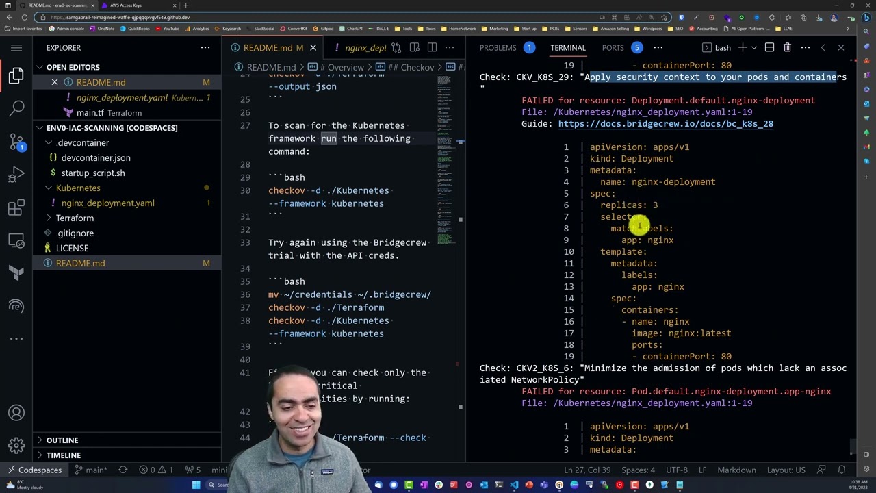Screen dimensions: 876x493
Task: Split the editor right
Action: click(x=432, y=47)
